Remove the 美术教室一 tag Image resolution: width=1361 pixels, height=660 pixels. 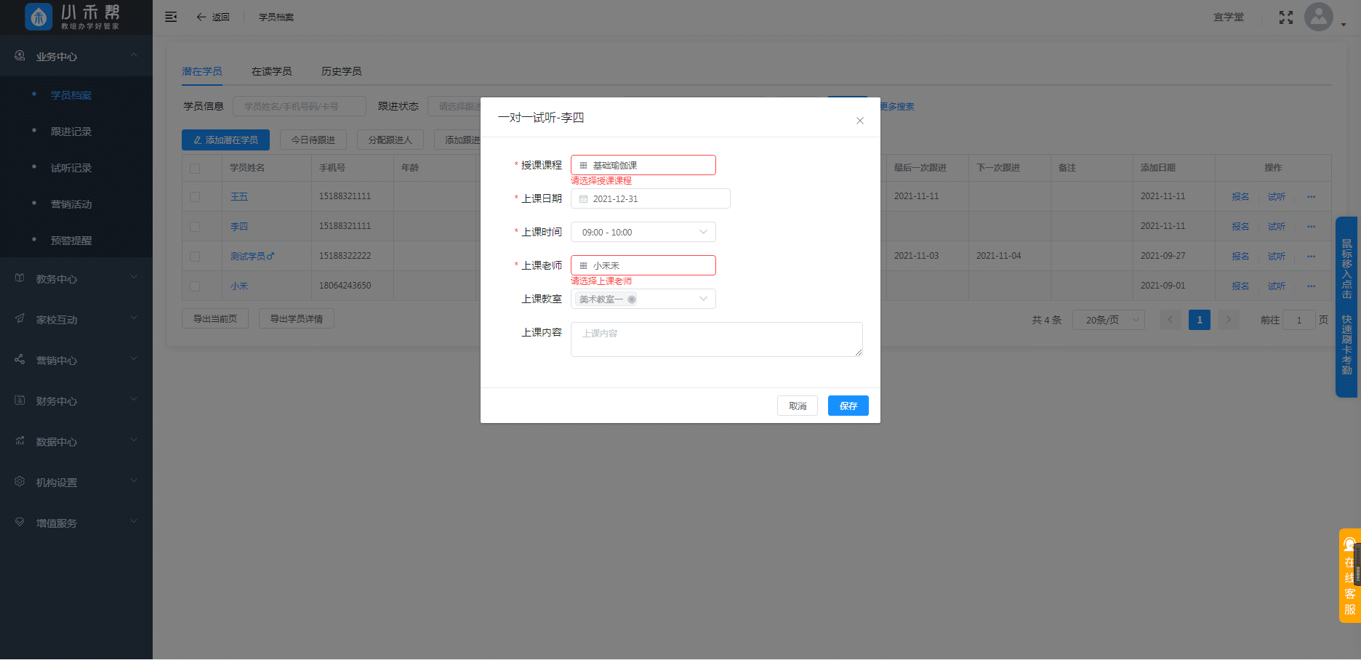[x=632, y=299]
